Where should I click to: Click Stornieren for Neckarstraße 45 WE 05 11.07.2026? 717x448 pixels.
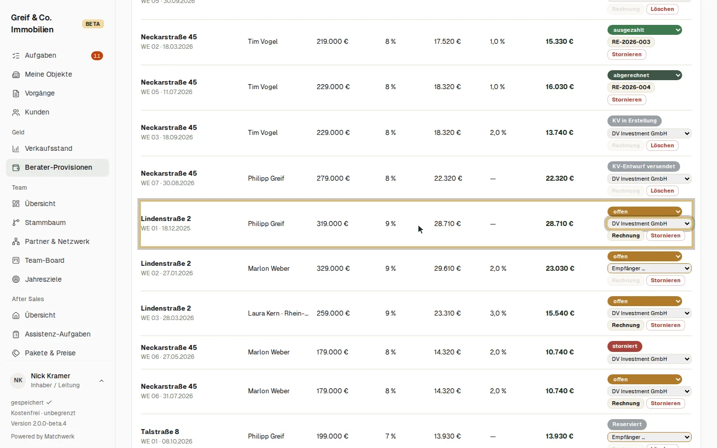point(626,100)
